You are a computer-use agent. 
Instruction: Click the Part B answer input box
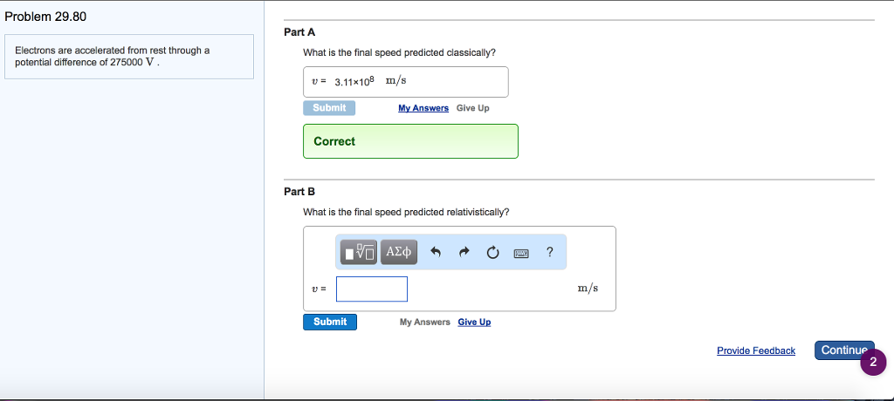[372, 289]
